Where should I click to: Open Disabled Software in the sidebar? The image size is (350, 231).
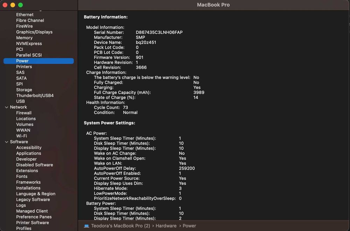pyautogui.click(x=35, y=165)
